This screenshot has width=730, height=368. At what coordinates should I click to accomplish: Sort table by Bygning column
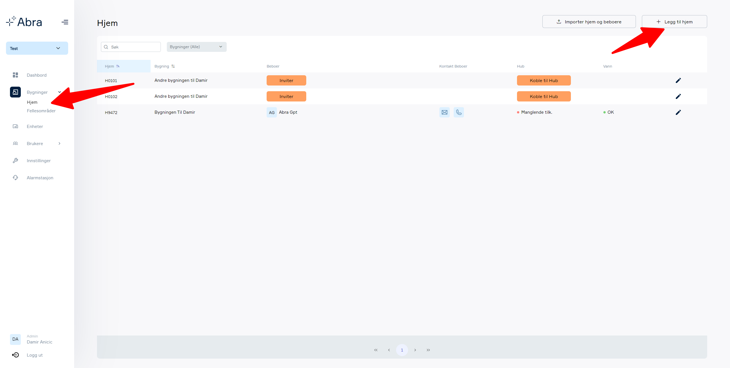click(165, 66)
